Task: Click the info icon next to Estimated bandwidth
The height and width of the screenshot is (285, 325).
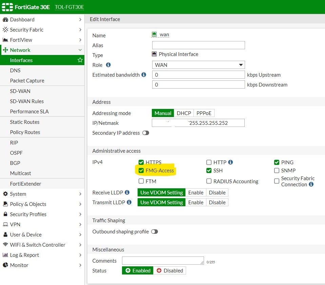Action: tap(144, 75)
